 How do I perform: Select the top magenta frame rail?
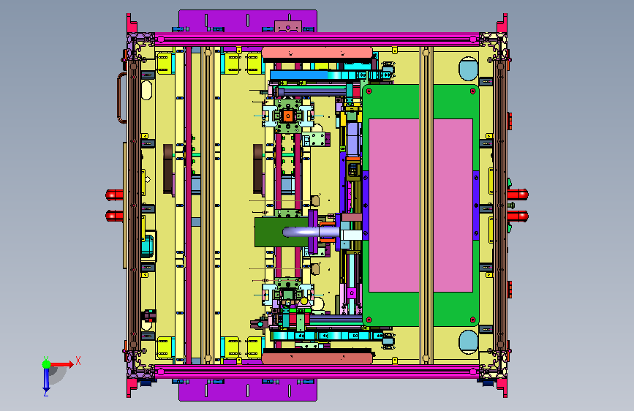[x=317, y=39]
